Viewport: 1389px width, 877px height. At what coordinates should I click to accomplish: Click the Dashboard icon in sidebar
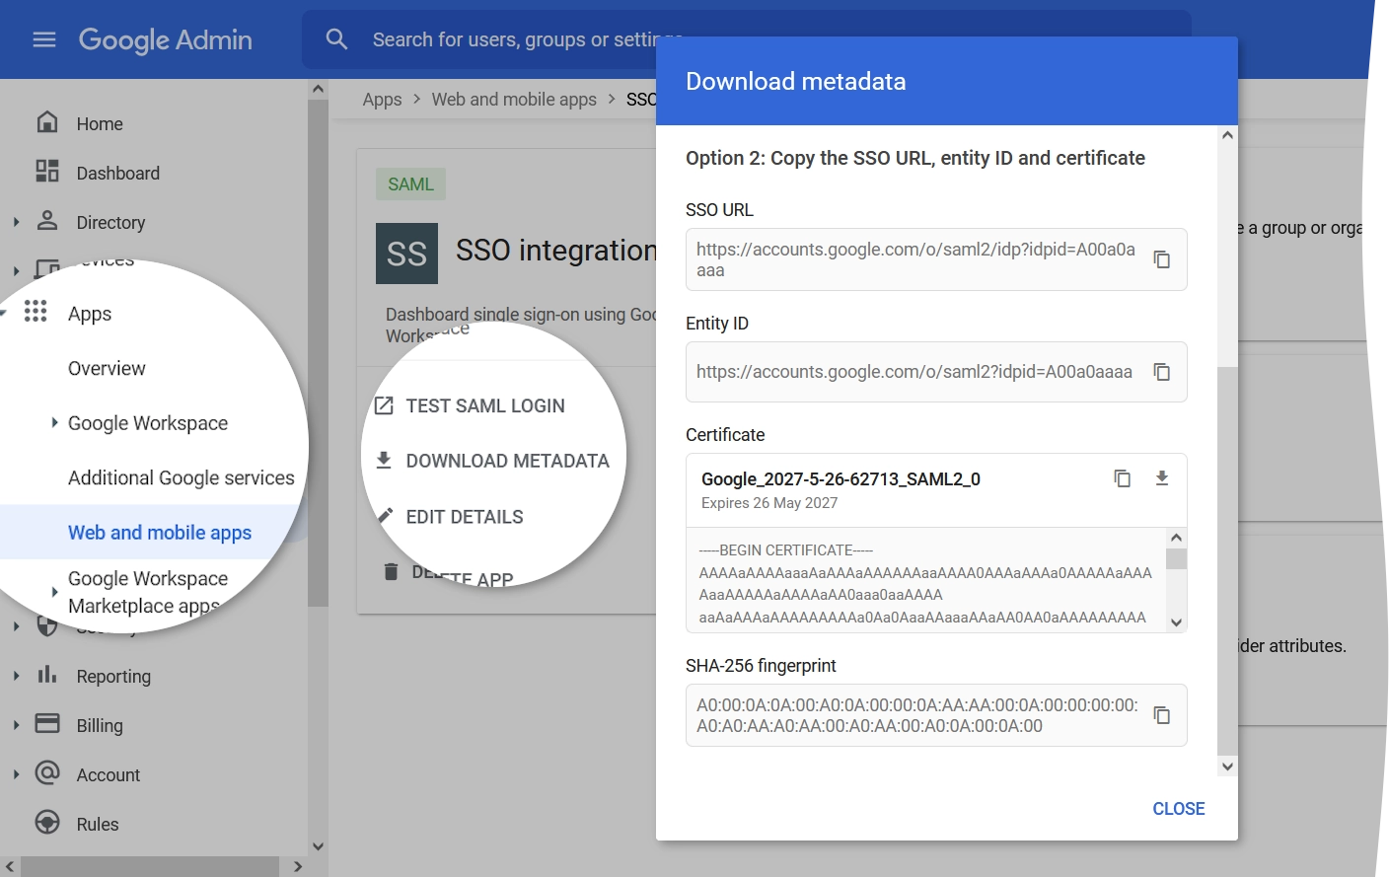[x=47, y=172]
